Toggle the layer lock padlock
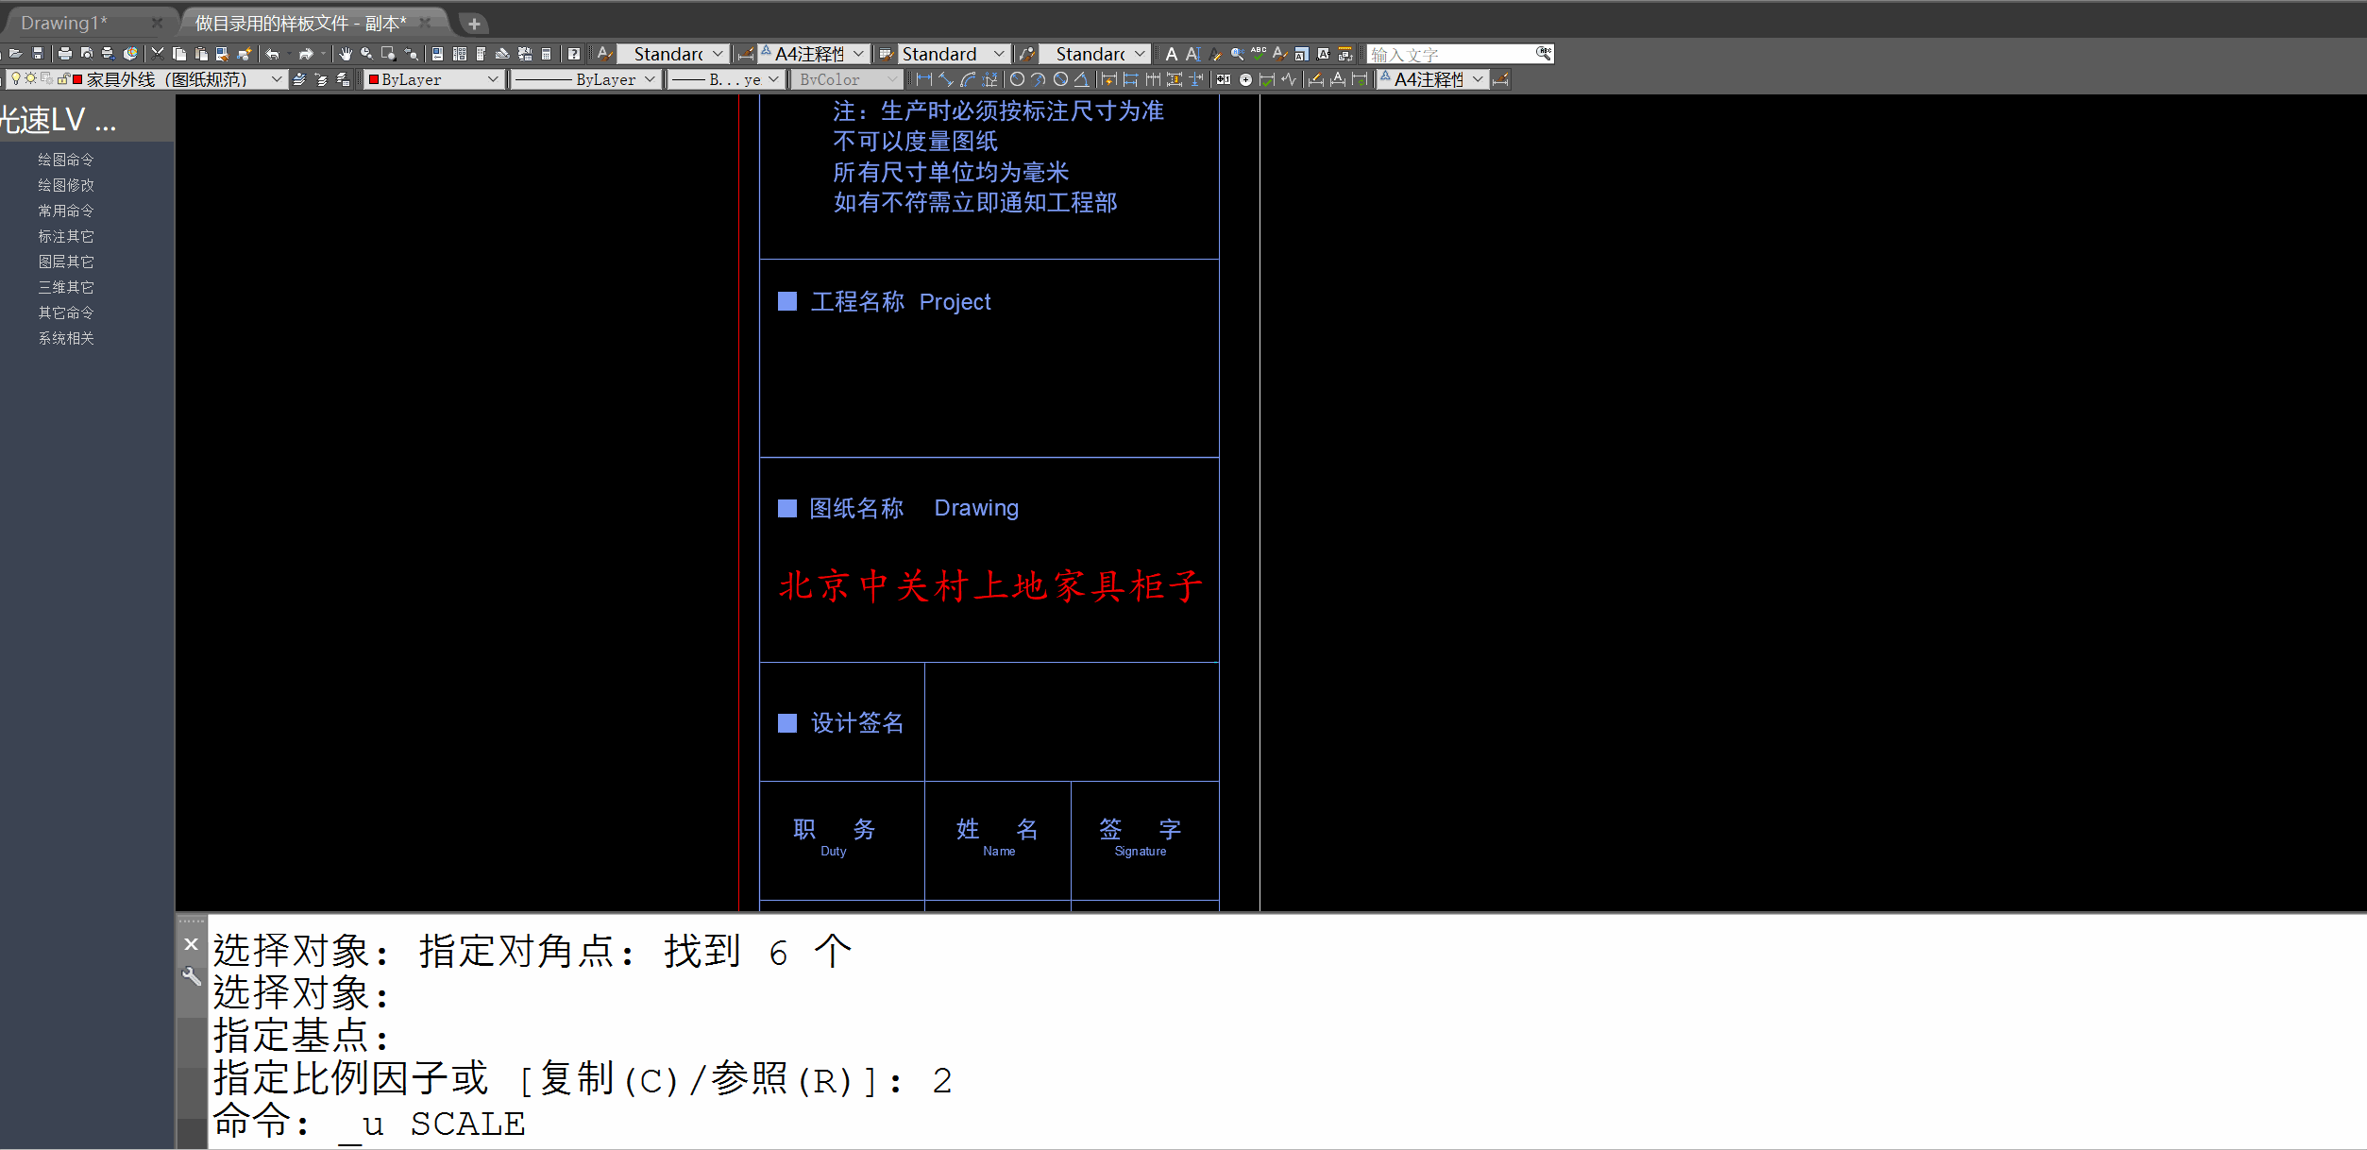 [63, 79]
